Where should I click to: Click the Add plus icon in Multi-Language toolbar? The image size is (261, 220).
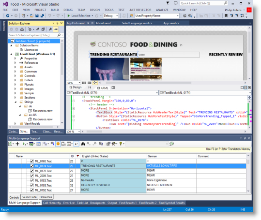pyautogui.click(x=17, y=144)
